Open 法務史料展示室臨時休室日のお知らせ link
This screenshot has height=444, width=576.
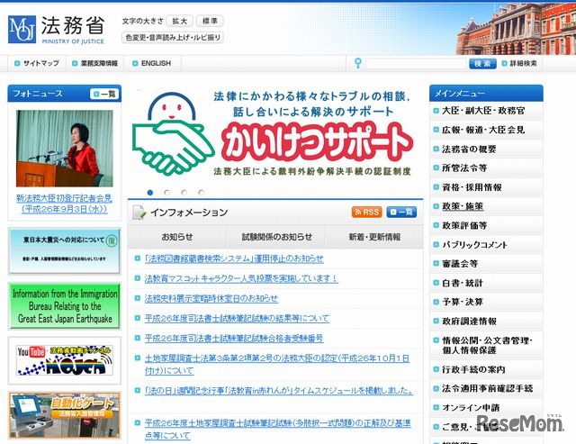[x=211, y=298]
